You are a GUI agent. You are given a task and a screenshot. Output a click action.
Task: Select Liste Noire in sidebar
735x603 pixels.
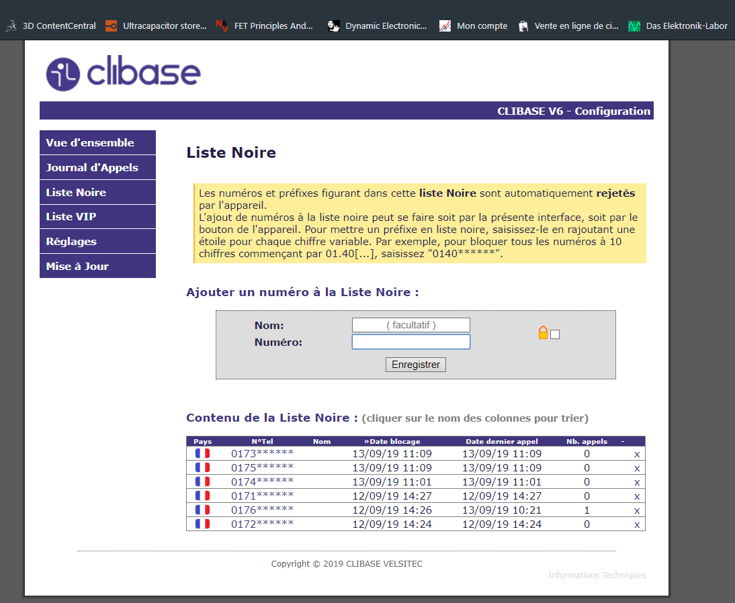97,192
